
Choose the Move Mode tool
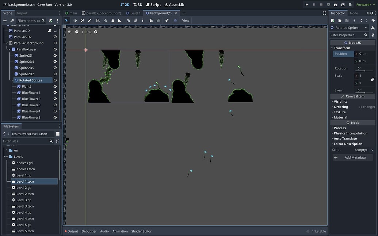click(x=75, y=20)
